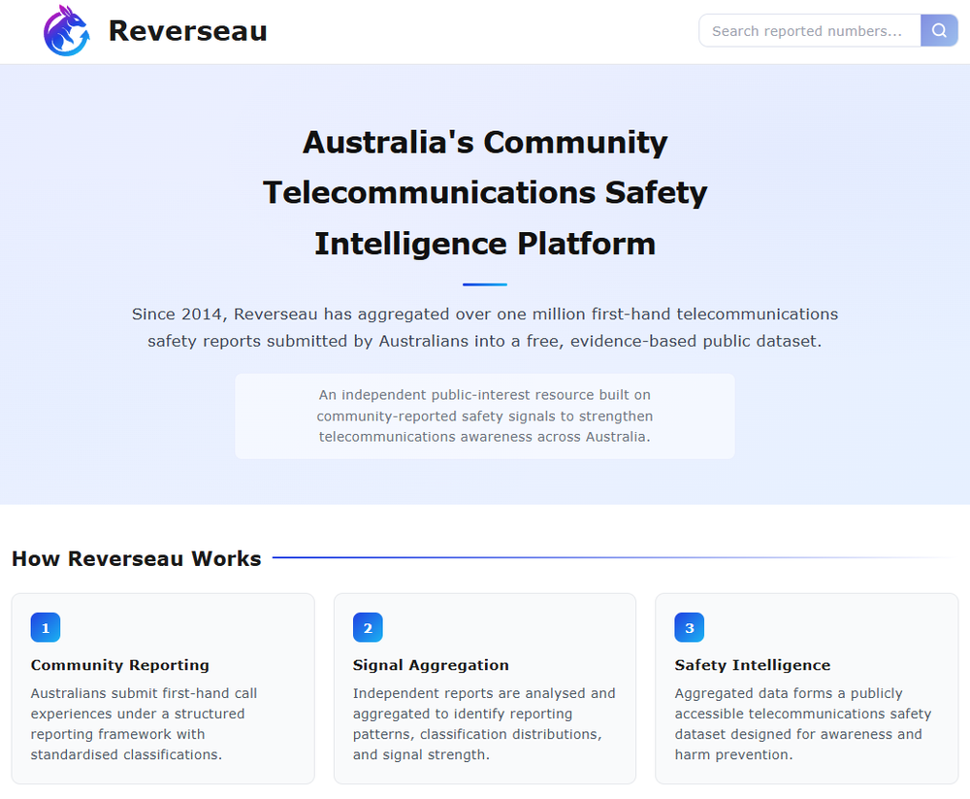Click the white header bar of the page
This screenshot has height=799, width=970.
click(485, 30)
